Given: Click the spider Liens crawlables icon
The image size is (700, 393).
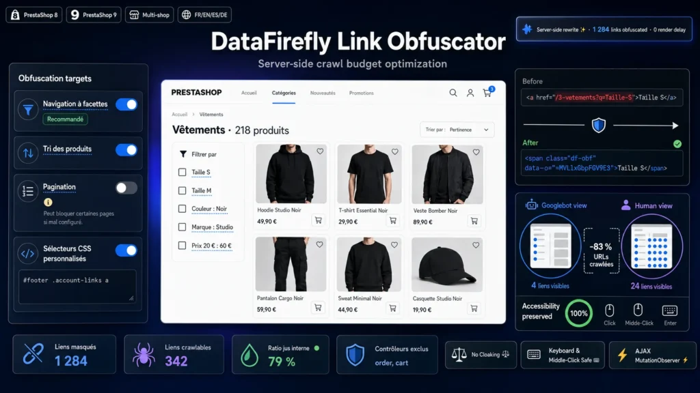Looking at the screenshot, I should [144, 355].
